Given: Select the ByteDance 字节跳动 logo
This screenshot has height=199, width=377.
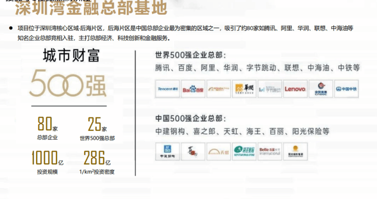Looking at the screenshot, I should point(270,89).
